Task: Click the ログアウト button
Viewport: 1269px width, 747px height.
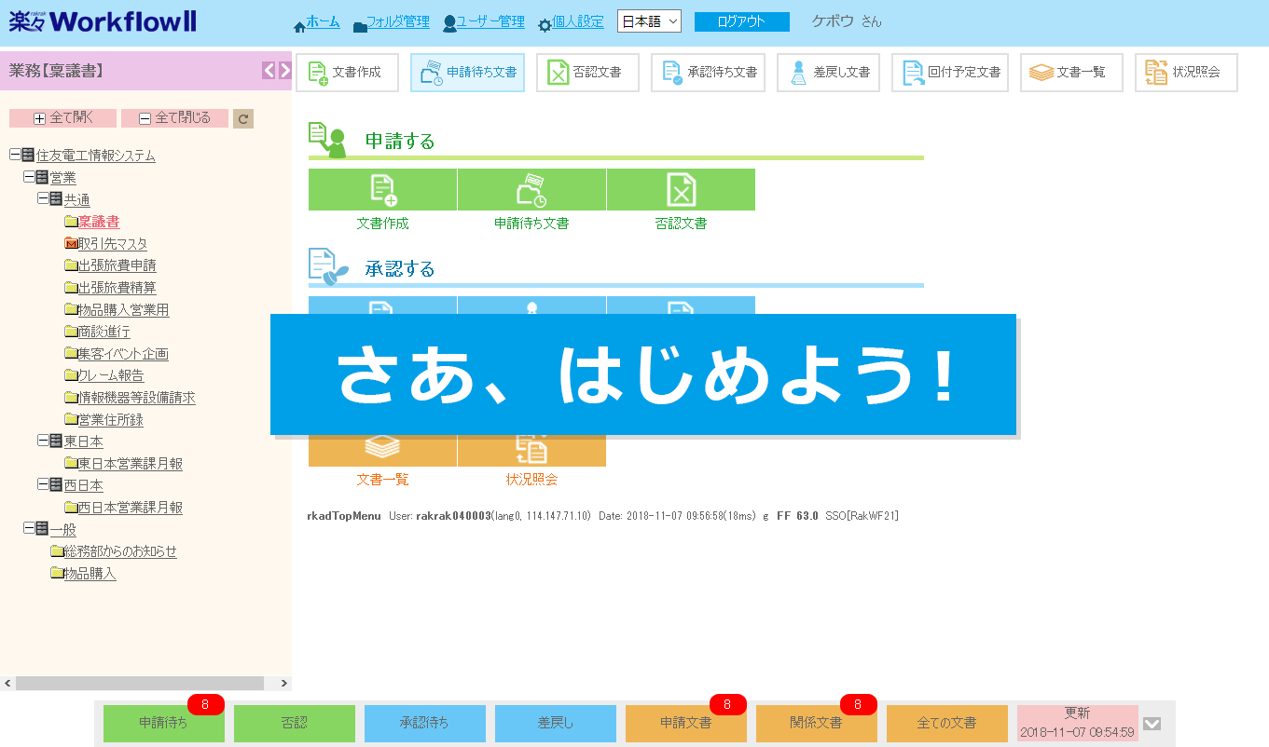Action: 742,21
